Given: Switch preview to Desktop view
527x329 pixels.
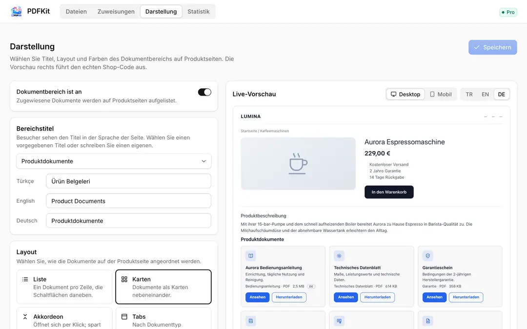Looking at the screenshot, I should tap(405, 95).
